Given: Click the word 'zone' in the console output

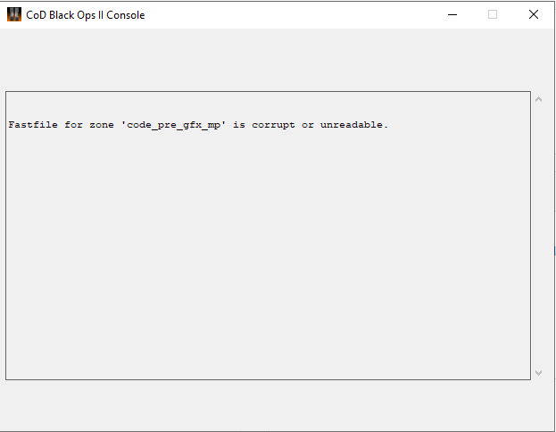Looking at the screenshot, I should 102,125.
